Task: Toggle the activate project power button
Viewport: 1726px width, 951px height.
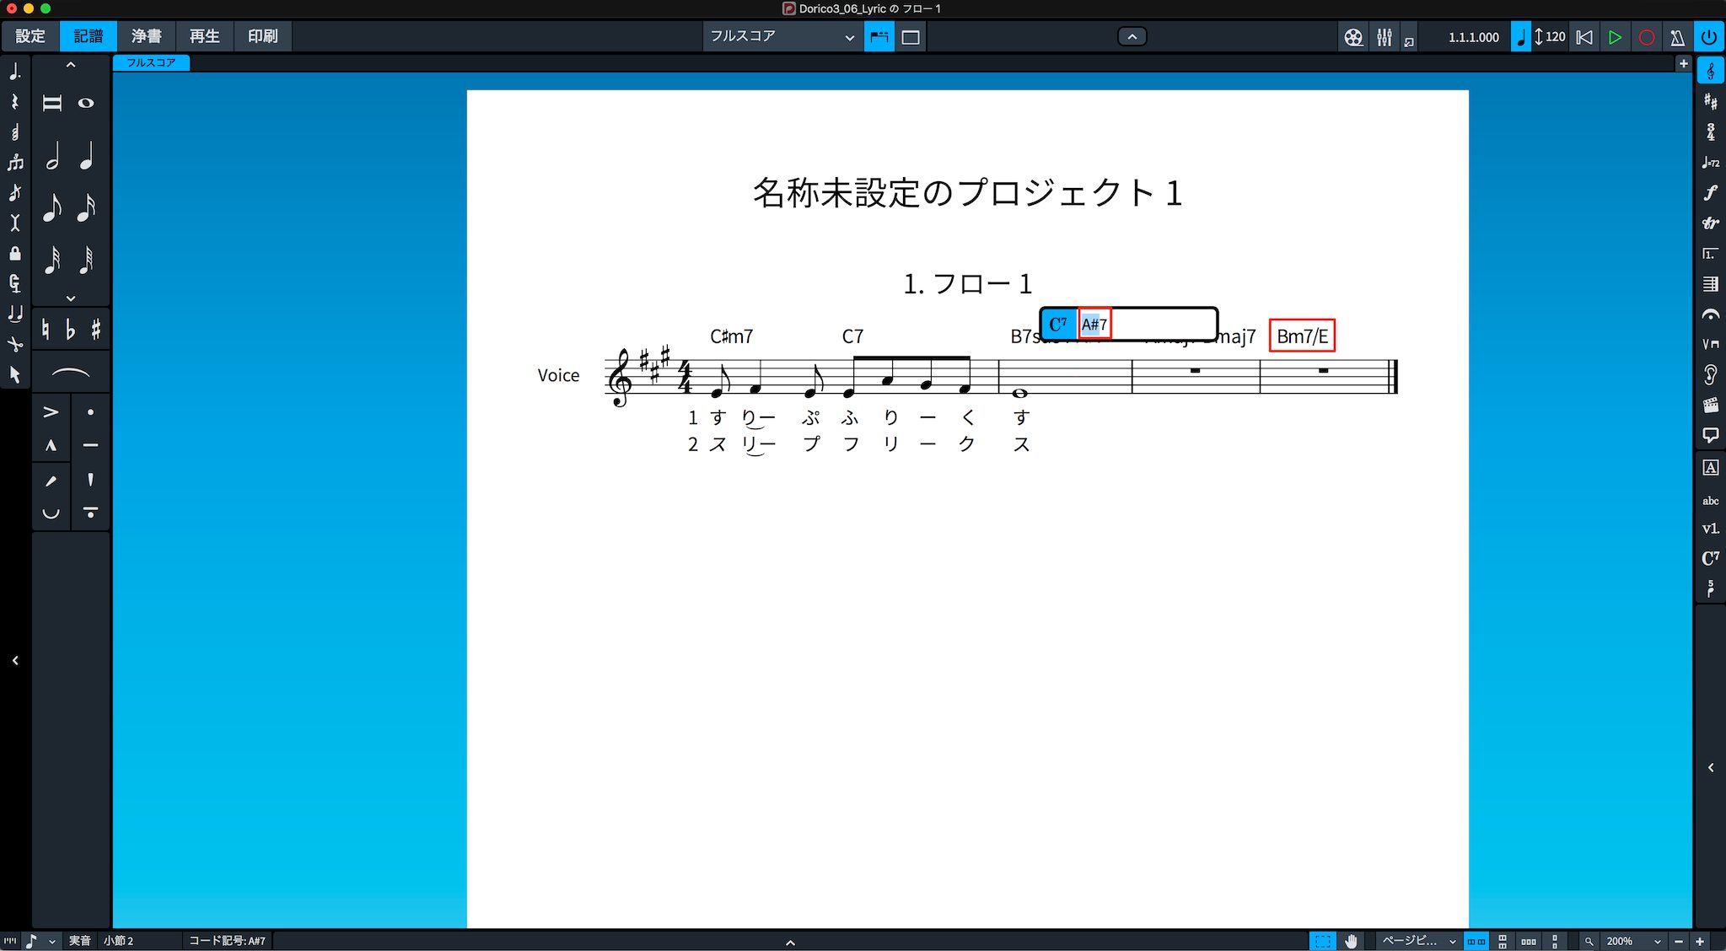Action: tap(1709, 37)
